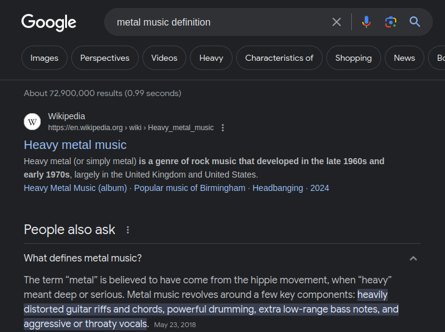Open the People also ask options menu
Image resolution: width=445 pixels, height=332 pixels.
click(128, 230)
